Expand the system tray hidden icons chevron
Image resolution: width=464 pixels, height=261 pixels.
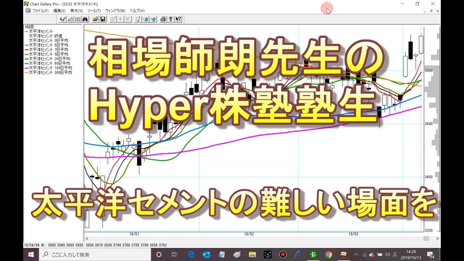click(x=356, y=254)
